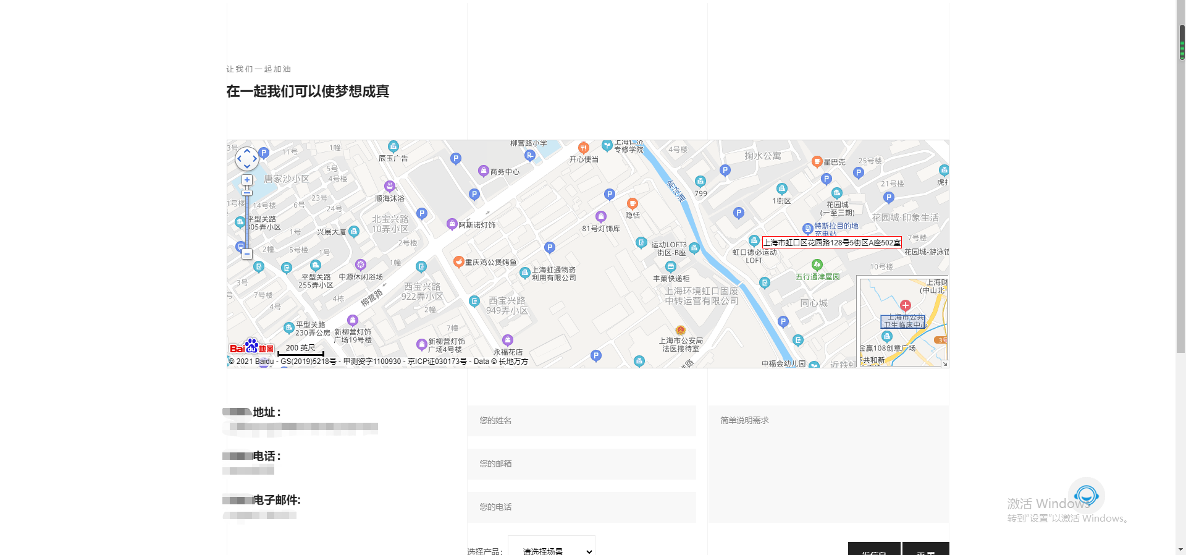Focus the 您的姓名 name field

[x=582, y=421]
